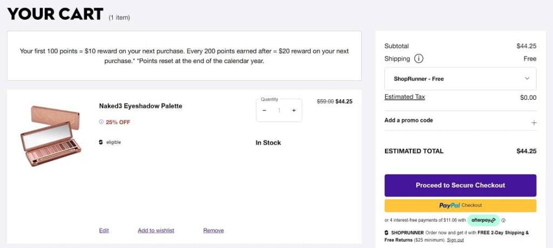This screenshot has width=553, height=248.
Task: Click the Quantity input field
Action: [x=279, y=111]
